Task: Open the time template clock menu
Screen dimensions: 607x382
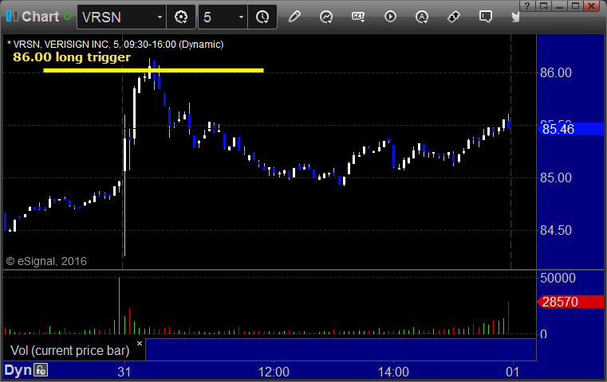Action: (262, 17)
